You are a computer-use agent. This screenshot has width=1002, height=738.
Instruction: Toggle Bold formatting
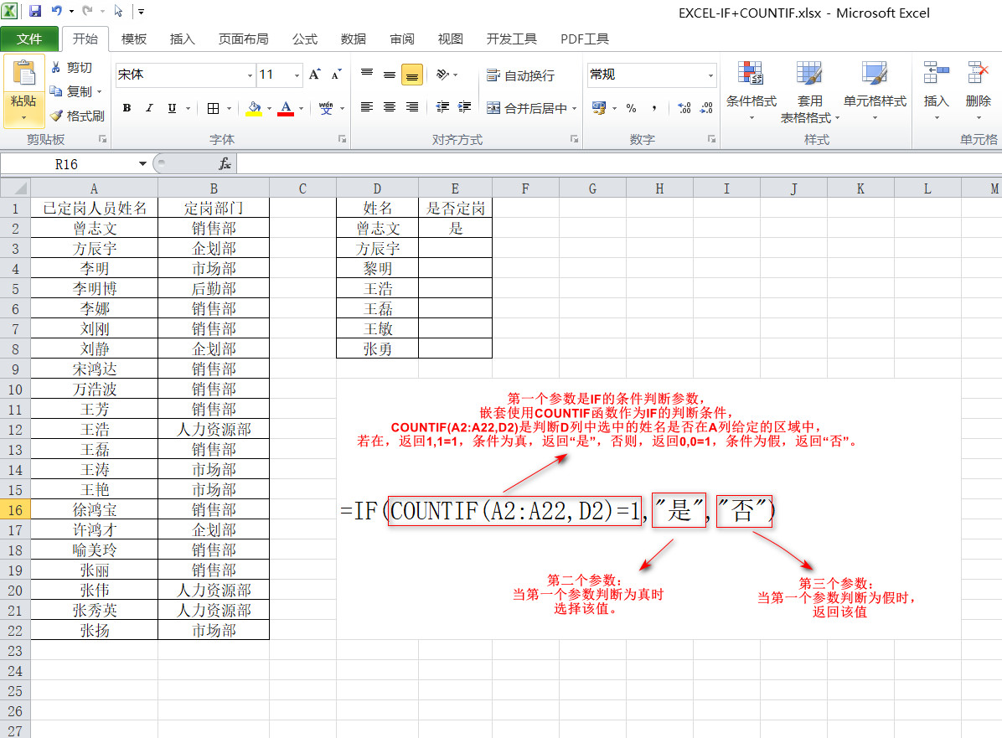point(127,108)
